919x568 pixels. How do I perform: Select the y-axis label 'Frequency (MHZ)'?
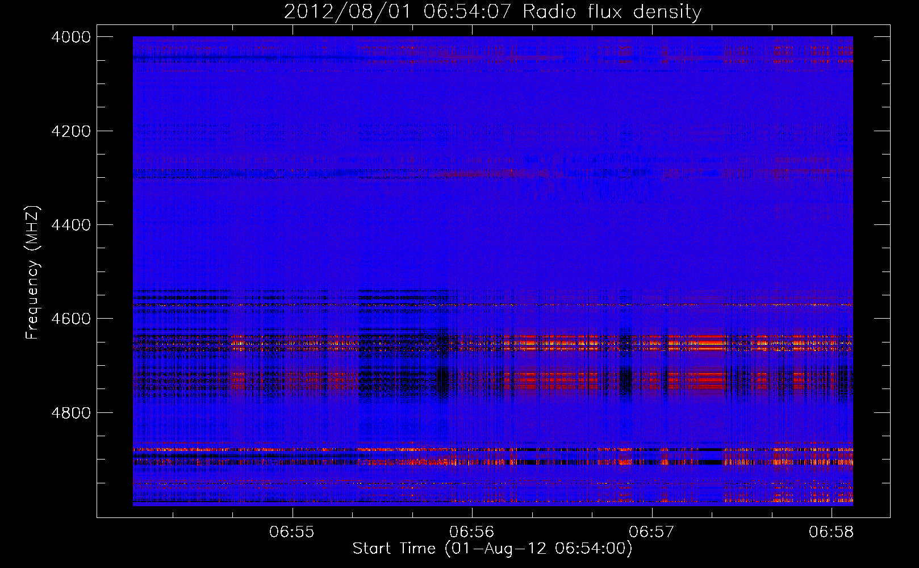coord(33,273)
